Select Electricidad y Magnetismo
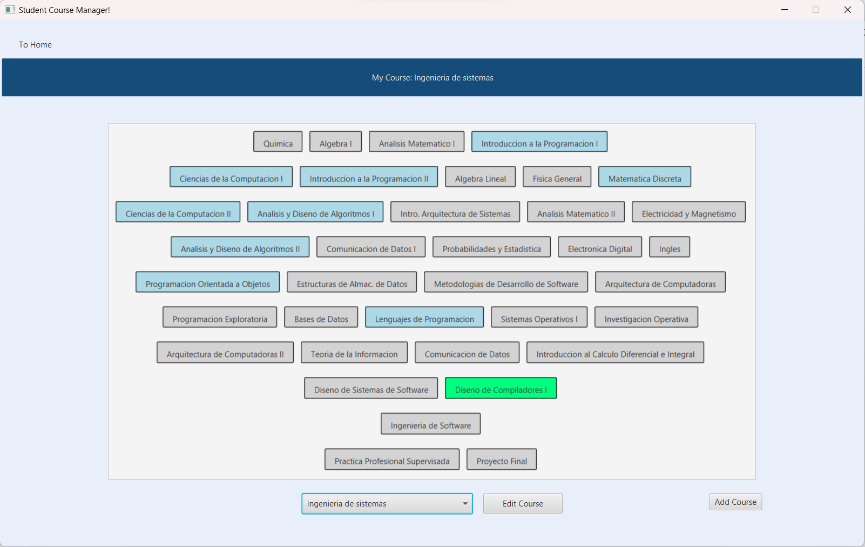Viewport: 865px width, 547px height. click(688, 212)
